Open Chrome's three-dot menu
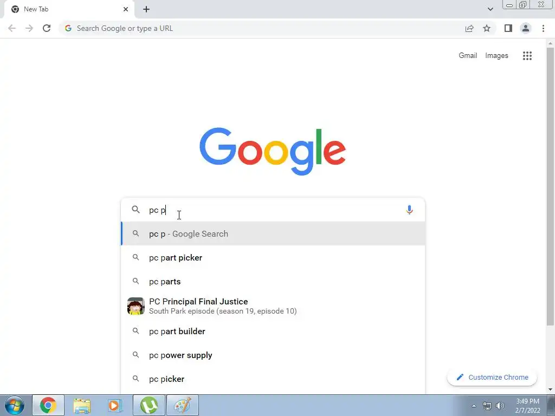Screen dimensions: 555x416 click(543, 28)
